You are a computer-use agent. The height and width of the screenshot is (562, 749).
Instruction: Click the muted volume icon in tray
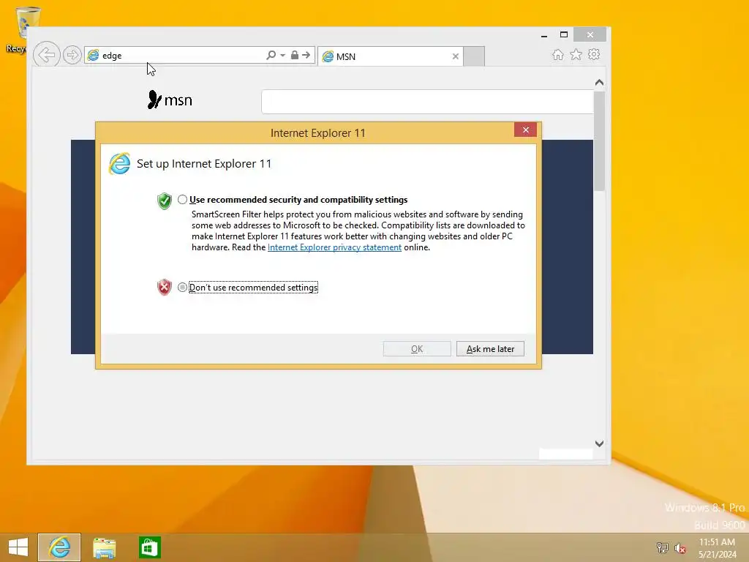click(x=680, y=548)
